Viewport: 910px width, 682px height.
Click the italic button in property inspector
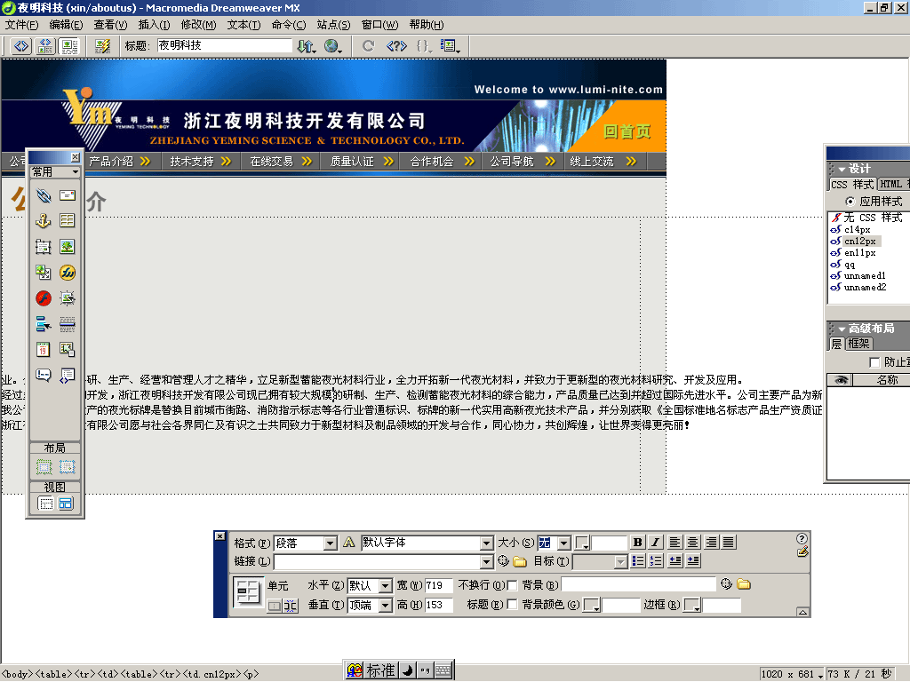(x=655, y=543)
